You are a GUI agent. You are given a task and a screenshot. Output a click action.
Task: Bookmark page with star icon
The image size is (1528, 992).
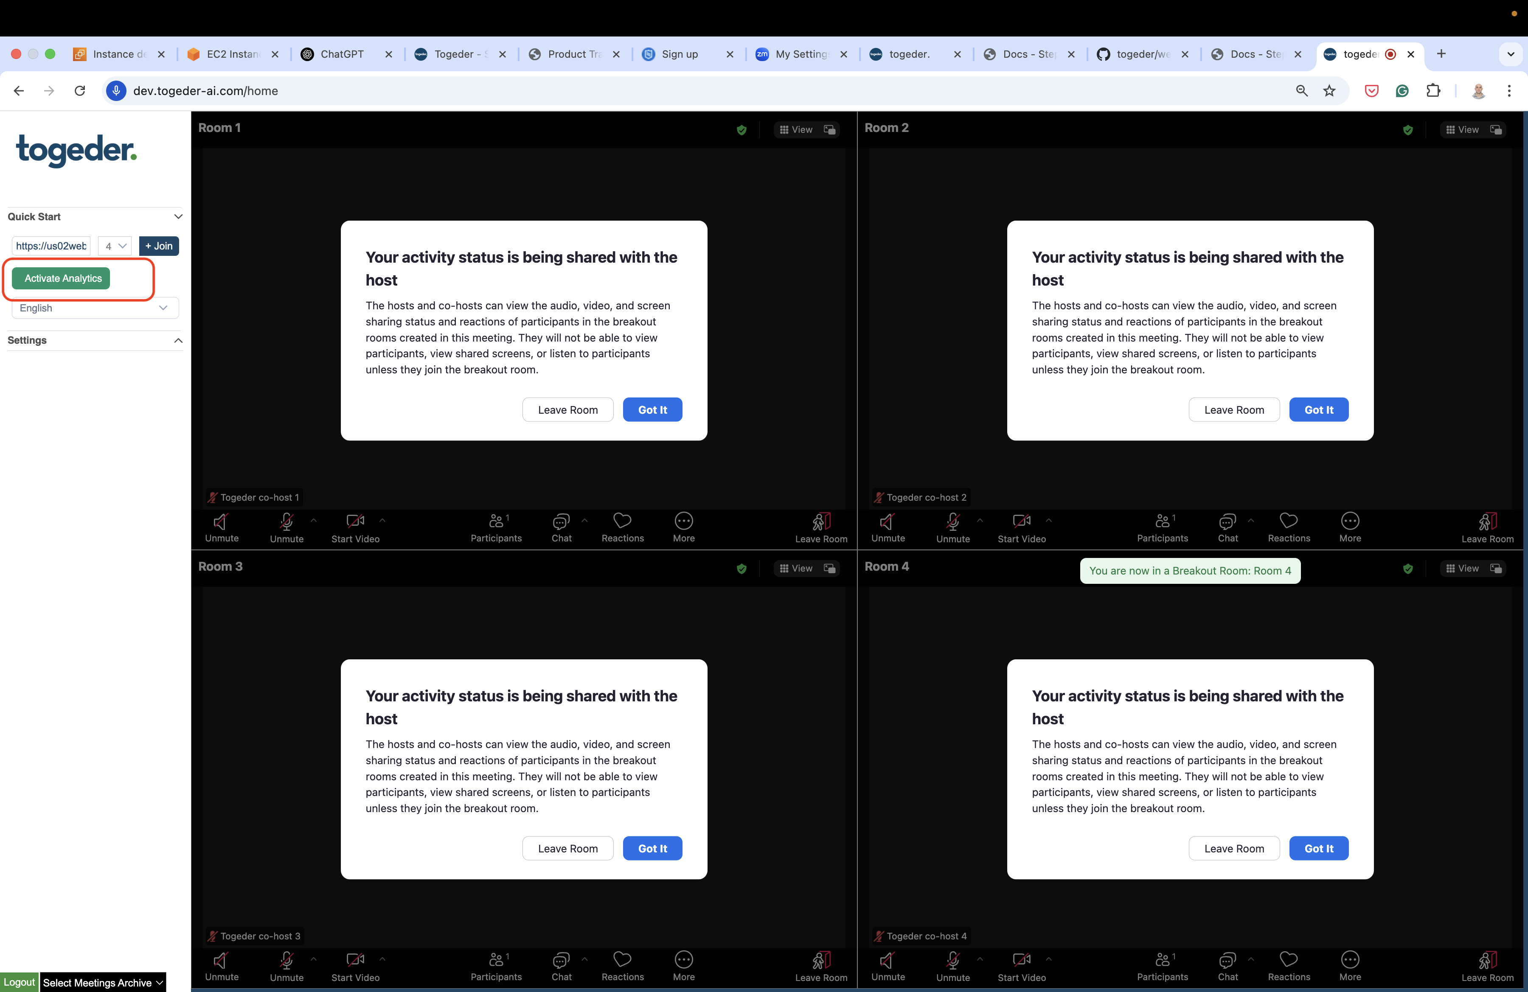click(x=1329, y=90)
